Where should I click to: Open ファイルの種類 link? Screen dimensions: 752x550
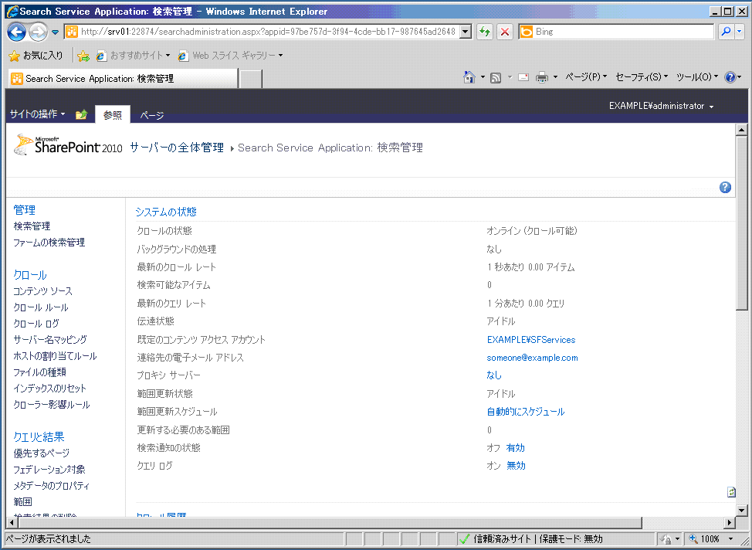point(40,372)
